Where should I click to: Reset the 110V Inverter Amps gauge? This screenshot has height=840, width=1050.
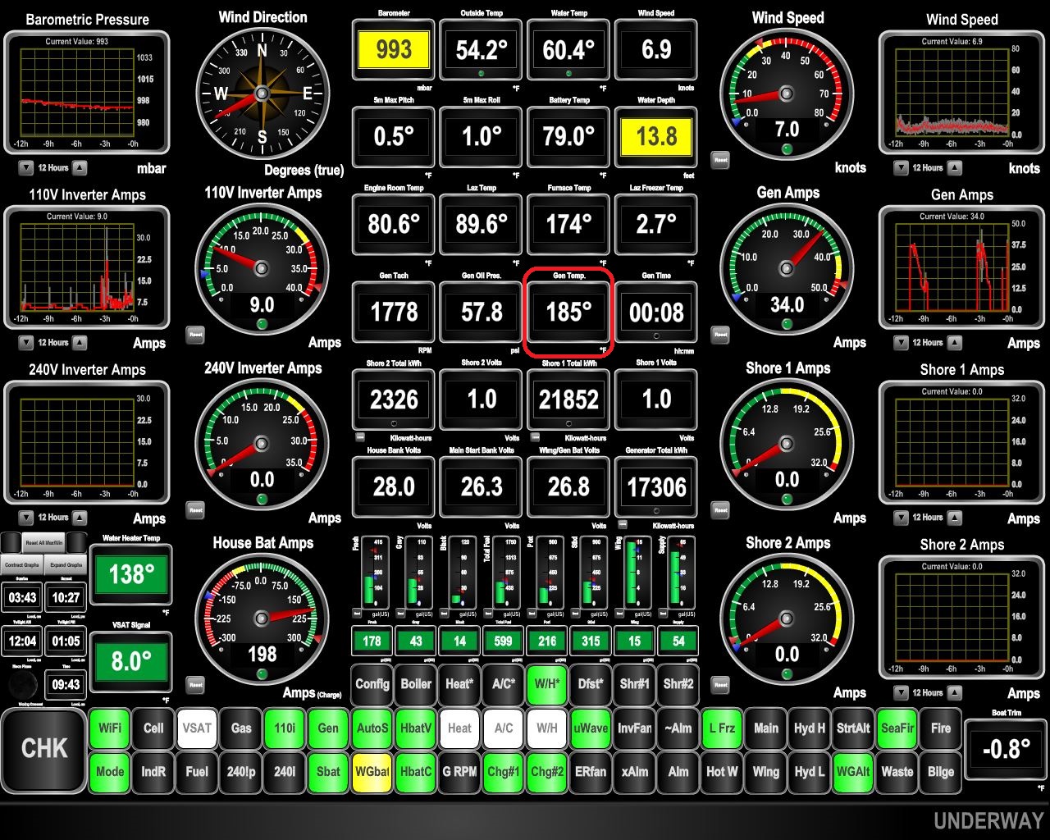pyautogui.click(x=195, y=335)
